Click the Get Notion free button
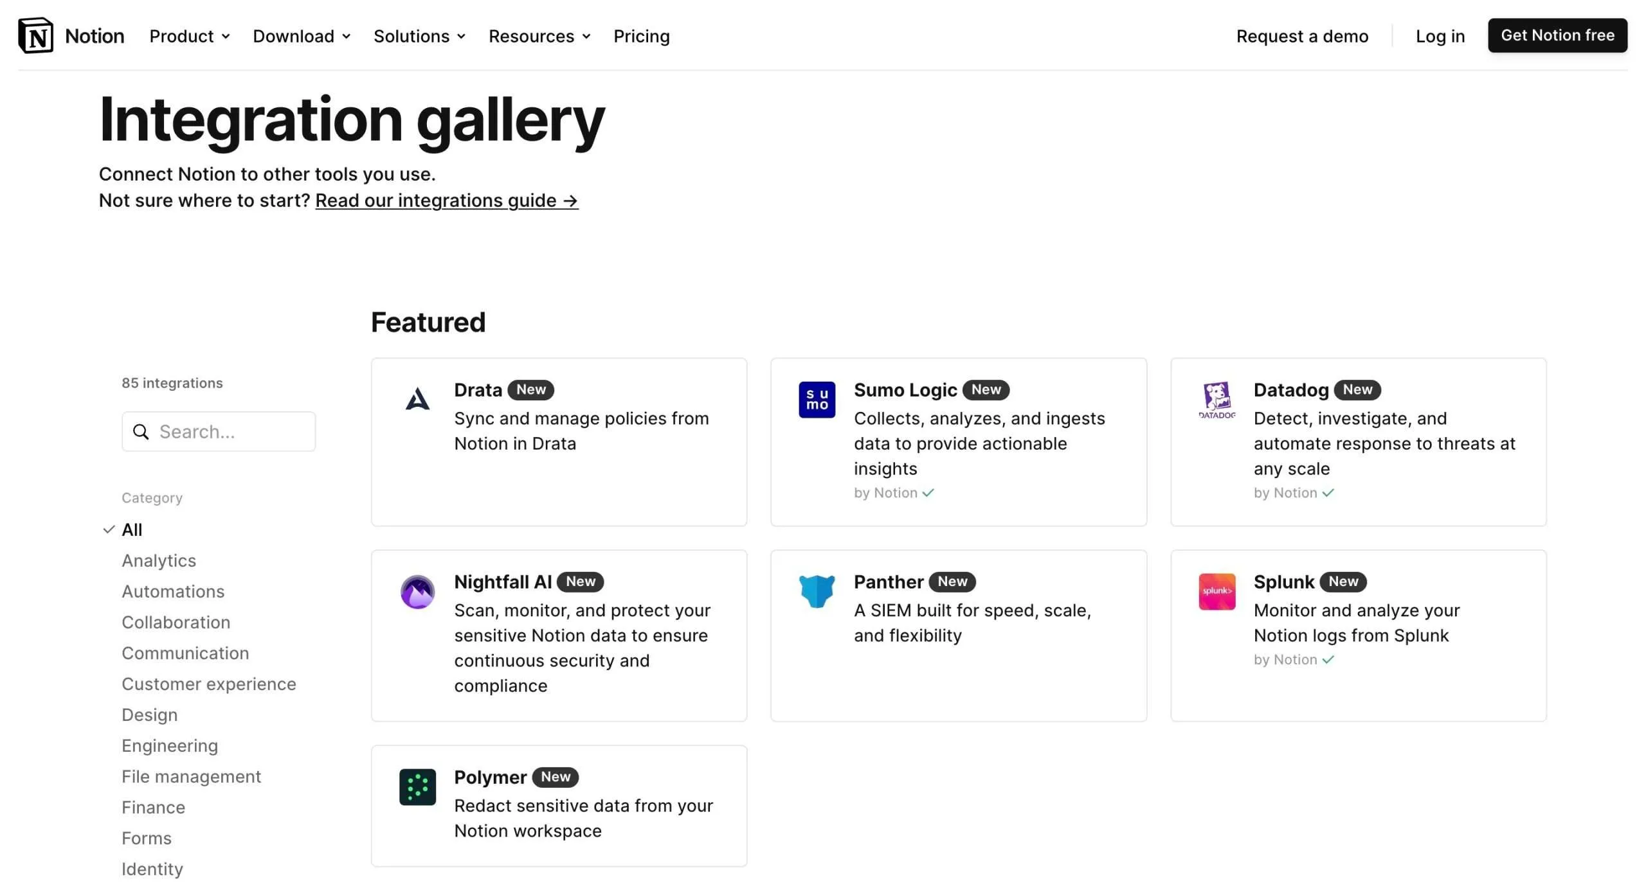The image size is (1646, 890). (x=1557, y=35)
